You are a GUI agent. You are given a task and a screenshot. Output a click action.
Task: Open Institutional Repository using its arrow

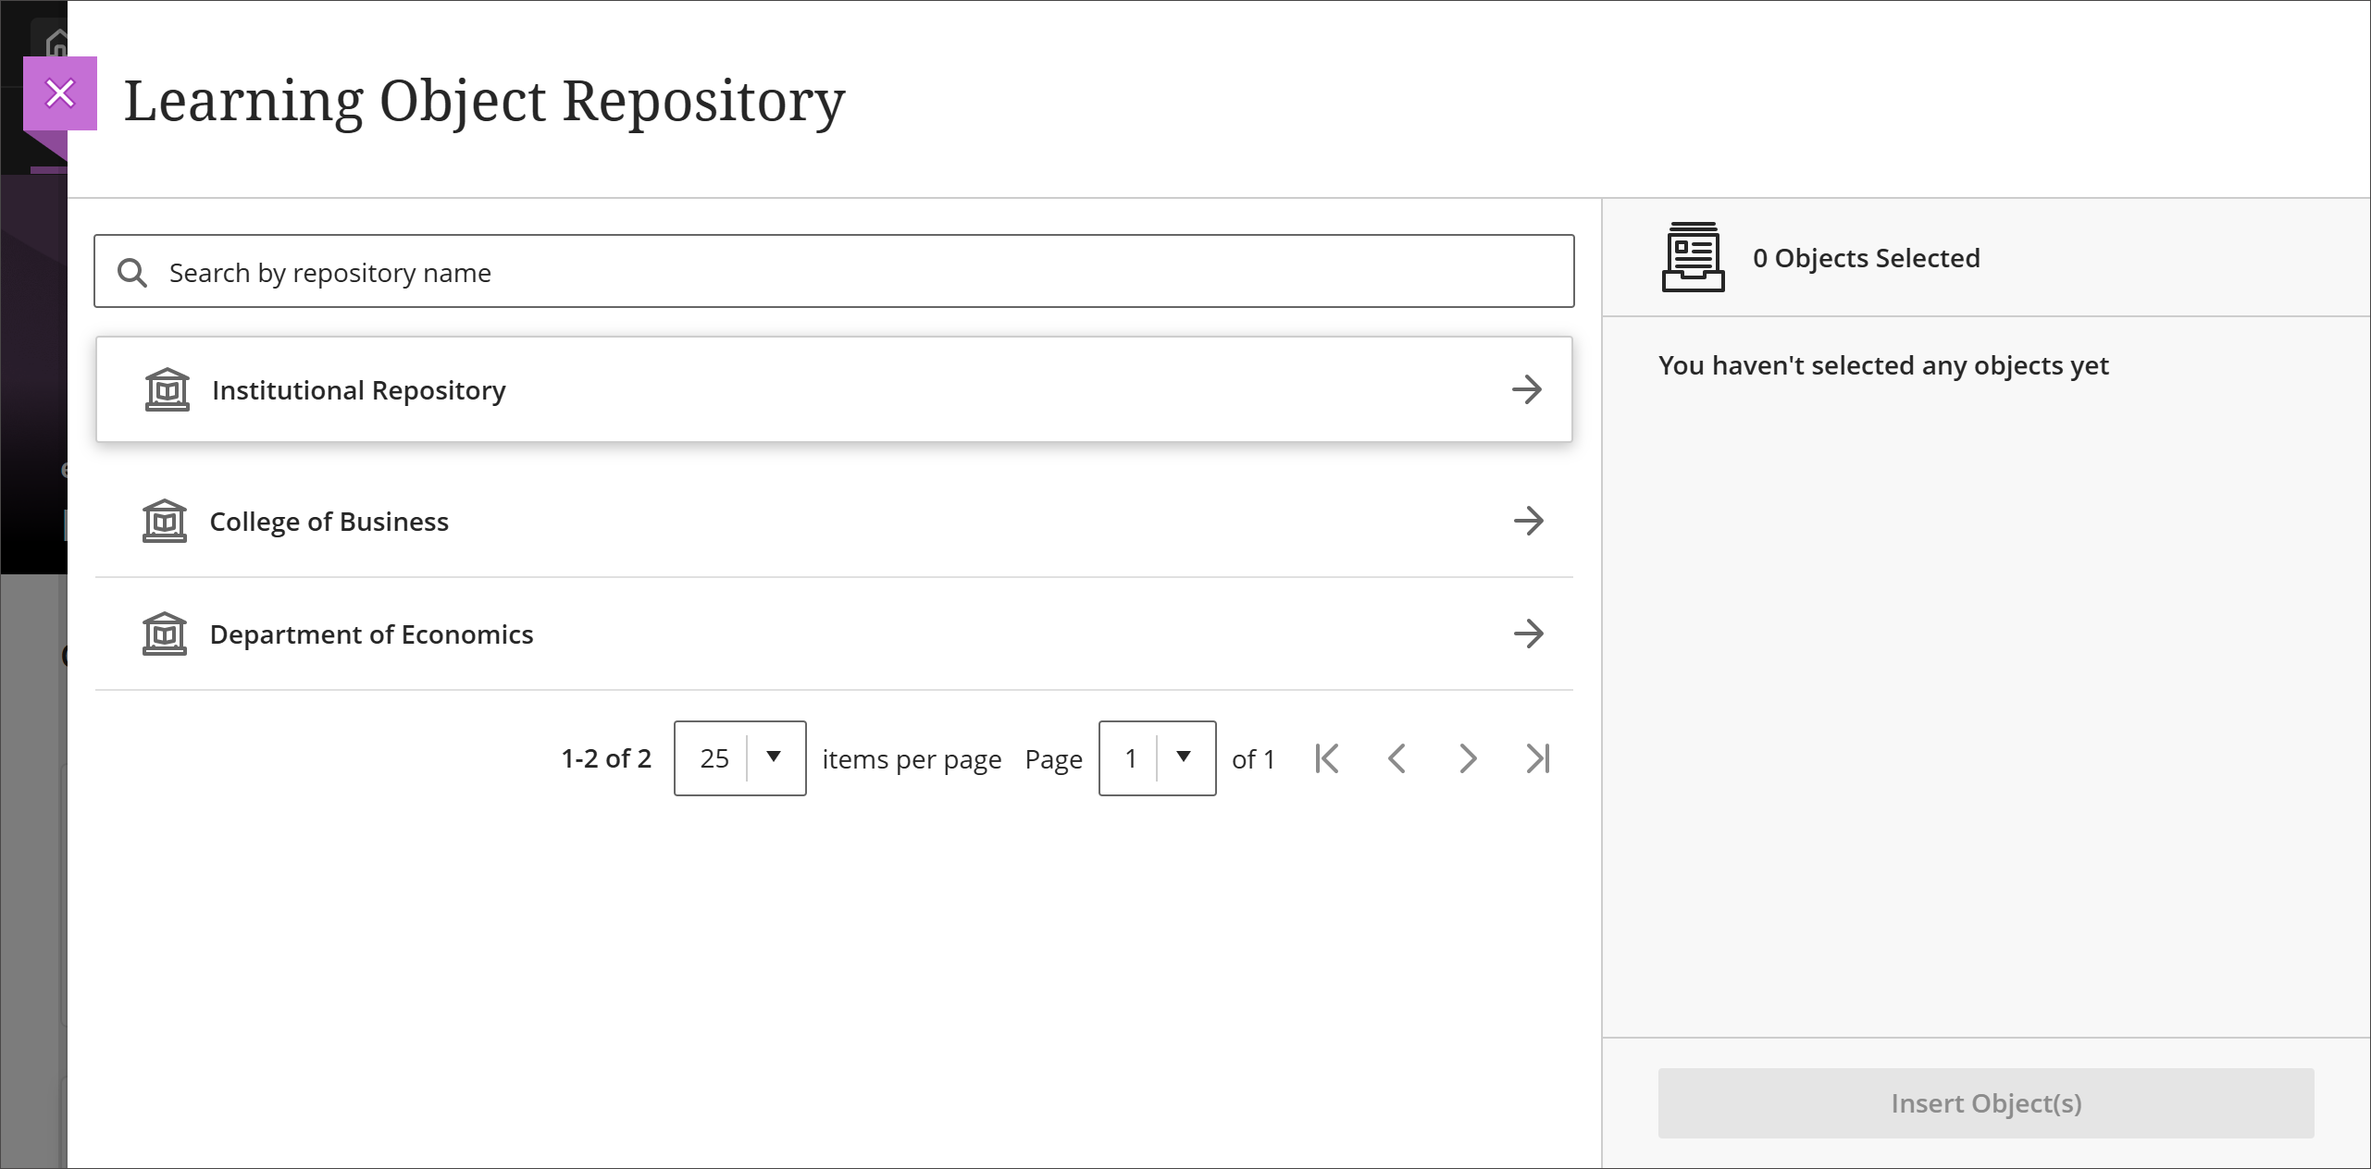point(1527,389)
